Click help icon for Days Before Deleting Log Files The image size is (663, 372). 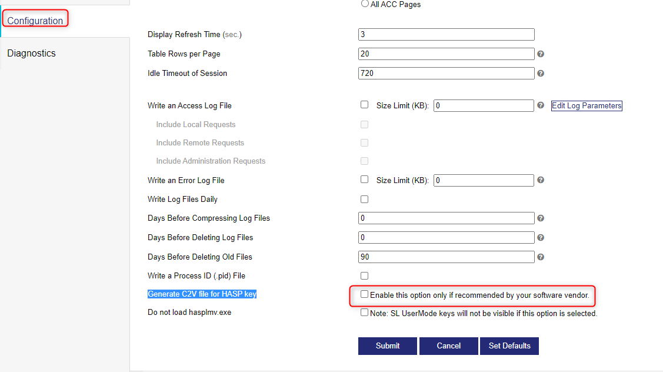pos(541,238)
